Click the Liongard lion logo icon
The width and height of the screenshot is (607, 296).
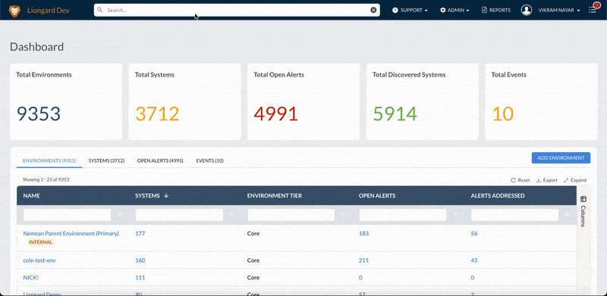[x=14, y=11]
